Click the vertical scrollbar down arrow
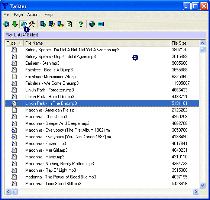Screen dimensions: 210x200 click(202, 186)
